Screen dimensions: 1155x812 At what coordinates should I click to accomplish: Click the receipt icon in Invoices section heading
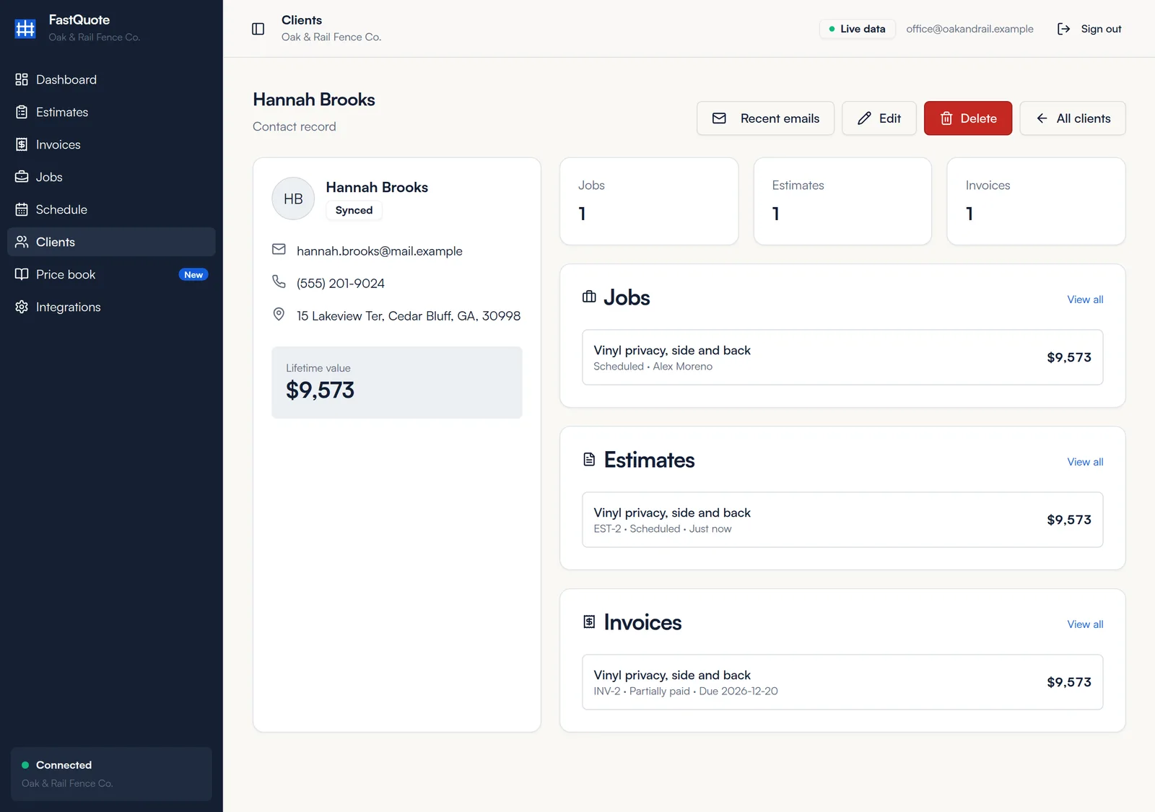tap(589, 621)
